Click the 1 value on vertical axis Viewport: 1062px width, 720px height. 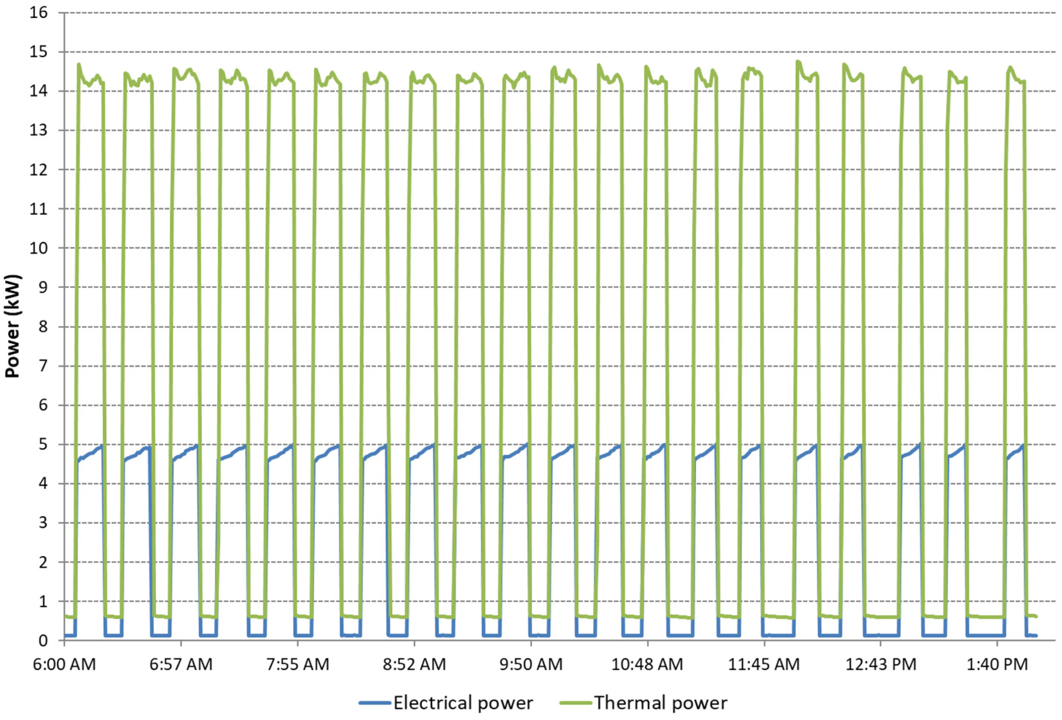pos(43,602)
